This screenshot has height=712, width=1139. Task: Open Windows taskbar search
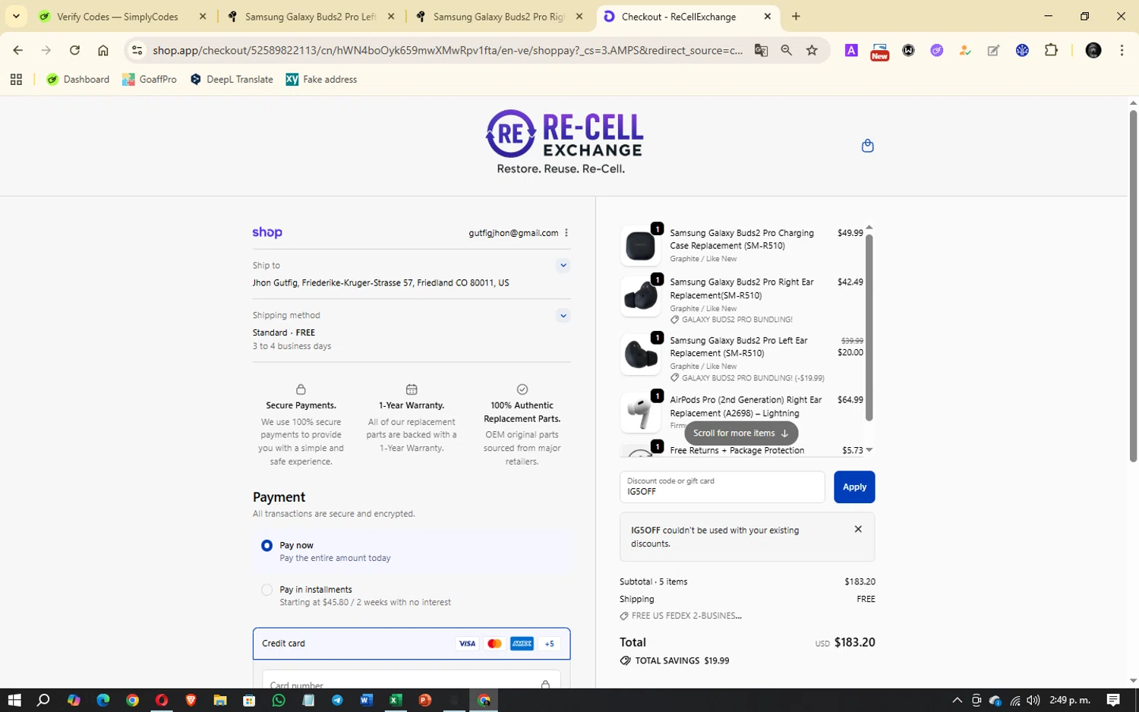(x=43, y=700)
